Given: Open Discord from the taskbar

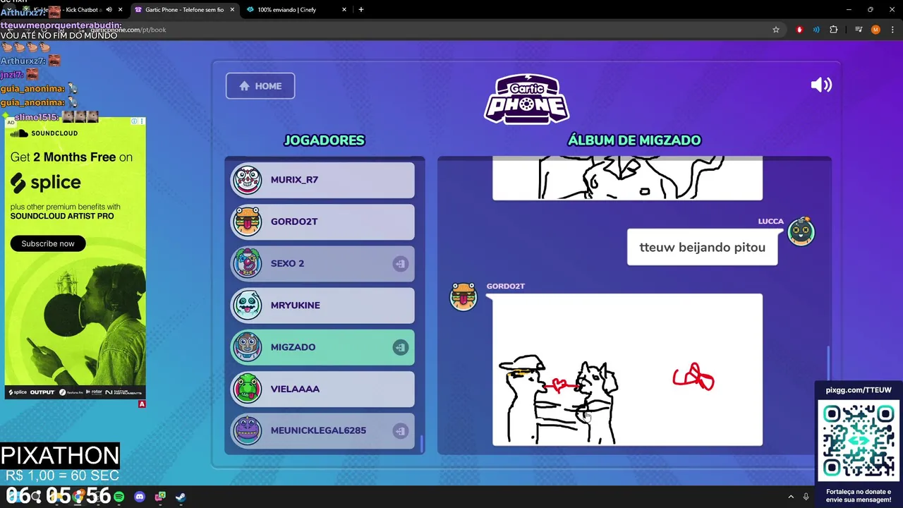Looking at the screenshot, I should tap(140, 497).
